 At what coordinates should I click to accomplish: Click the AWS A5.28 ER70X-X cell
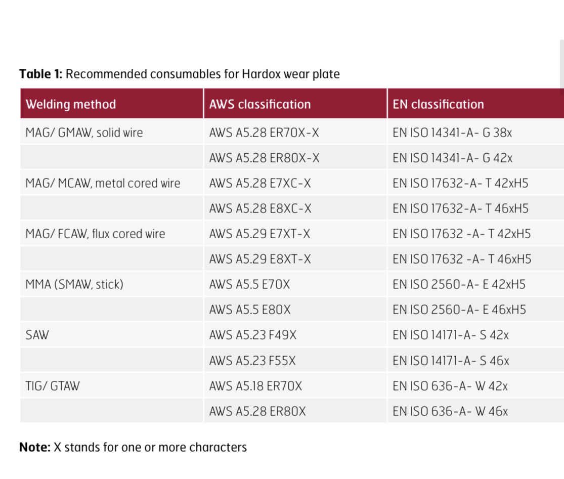(264, 133)
